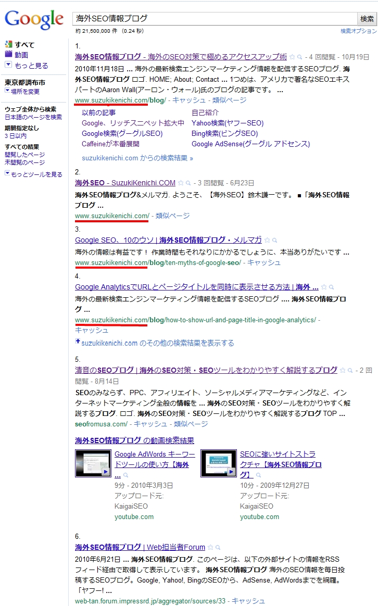Open 類似ページ link of second result
The image size is (378, 606).
click(x=172, y=216)
